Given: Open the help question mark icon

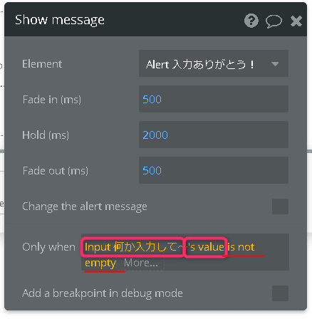Looking at the screenshot, I should [x=251, y=21].
